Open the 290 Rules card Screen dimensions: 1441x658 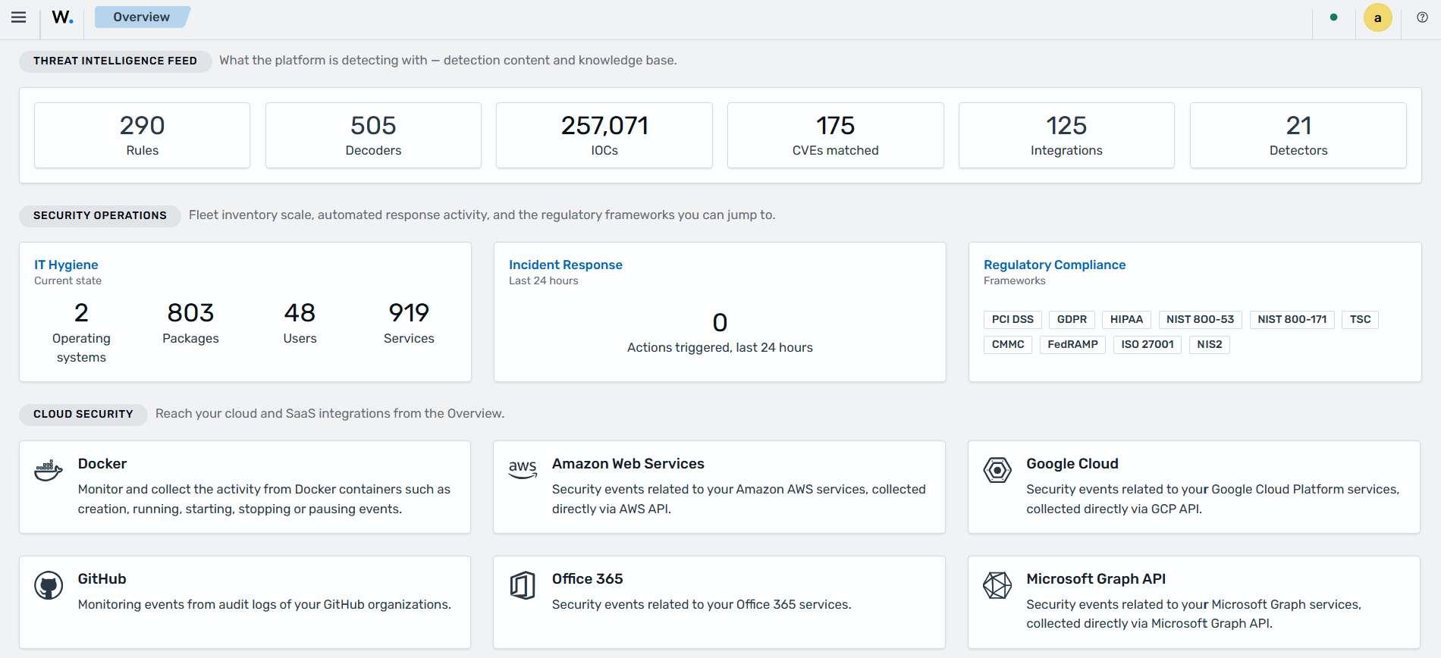coord(142,136)
